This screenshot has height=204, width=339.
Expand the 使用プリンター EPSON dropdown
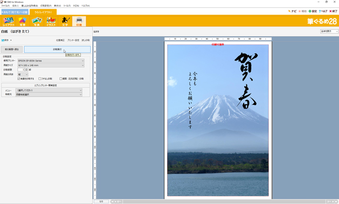point(50,61)
